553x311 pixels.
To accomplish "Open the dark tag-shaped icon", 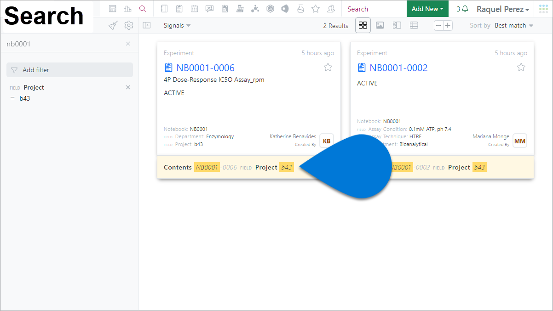I will tap(285, 9).
